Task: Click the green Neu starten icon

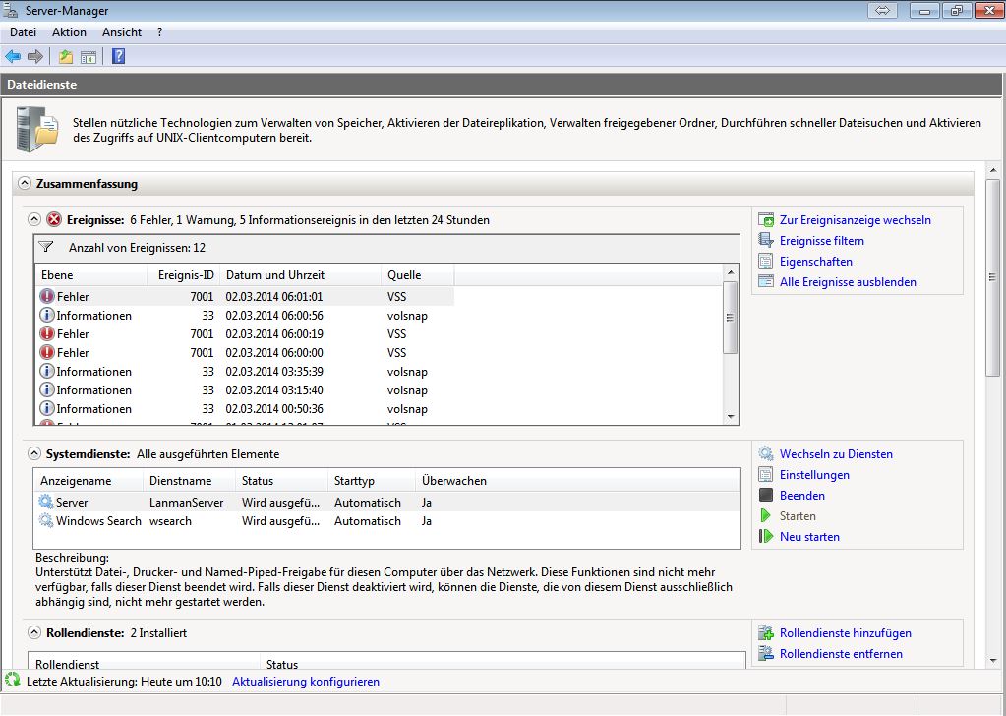Action: point(766,537)
